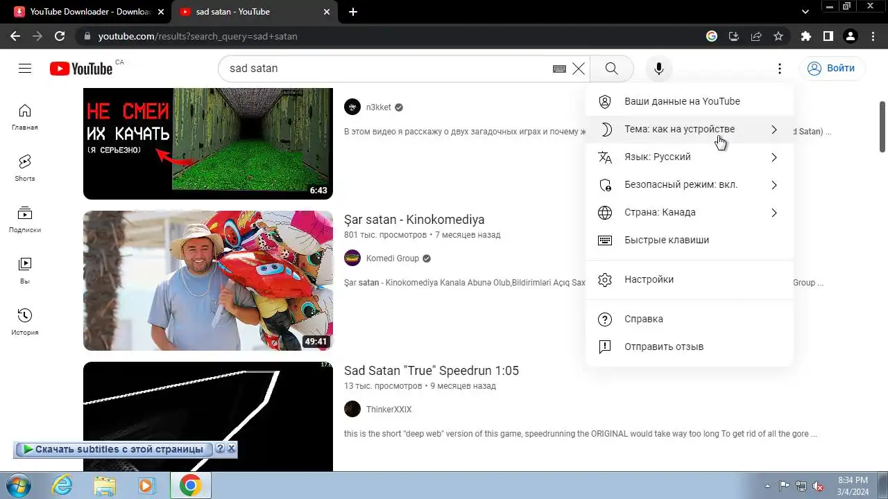Open File Explorer from the taskbar
Viewport: 888px width, 499px height.
point(105,486)
